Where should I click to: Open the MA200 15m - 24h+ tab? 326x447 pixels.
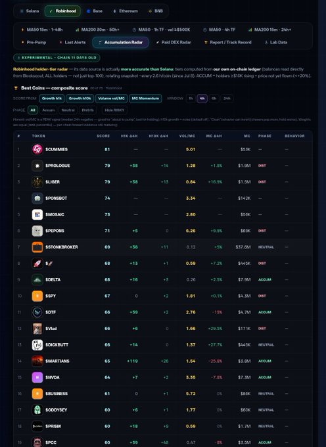click(x=269, y=30)
